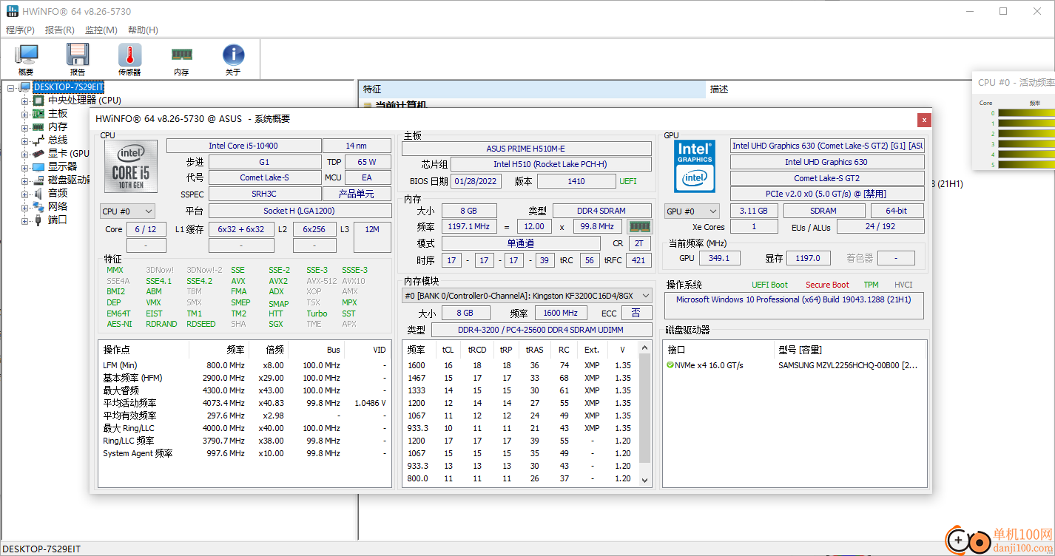Select the 中央处理器 (CPU) tree label

tap(84, 101)
